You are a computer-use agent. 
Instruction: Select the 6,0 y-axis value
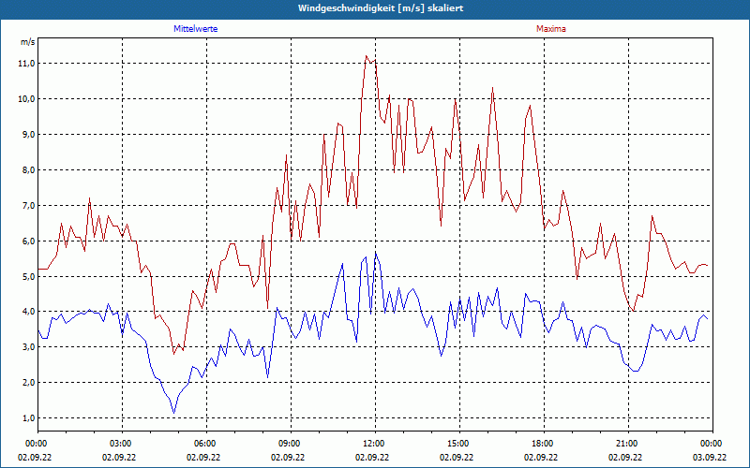[x=29, y=241]
